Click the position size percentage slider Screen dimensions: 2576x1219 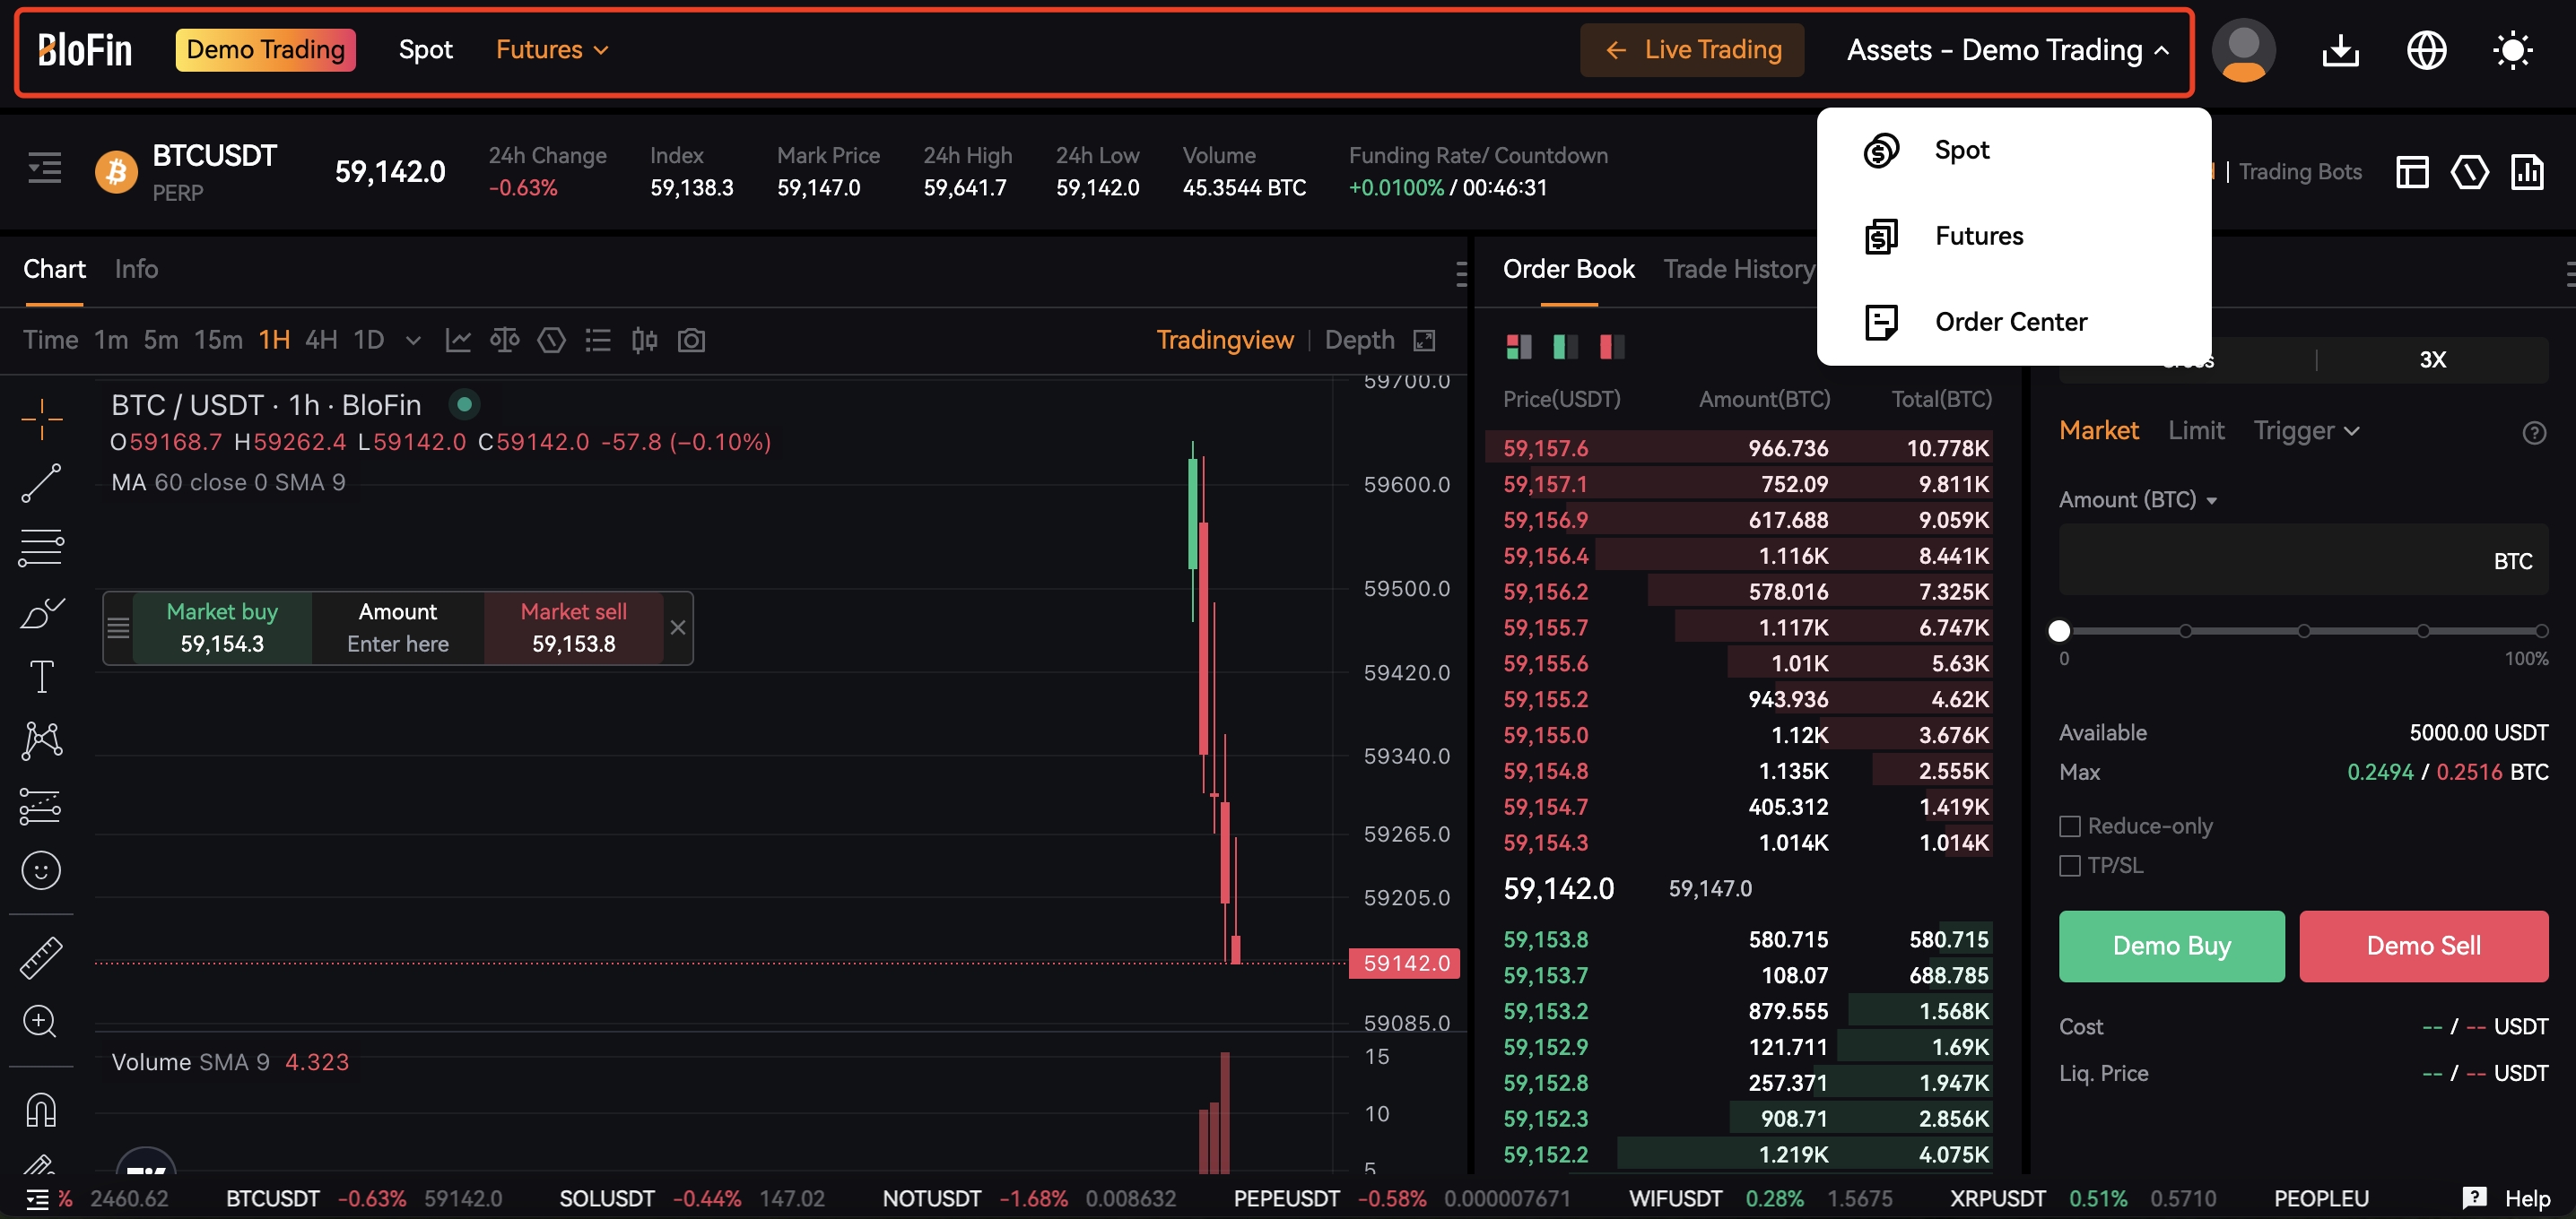click(2060, 630)
